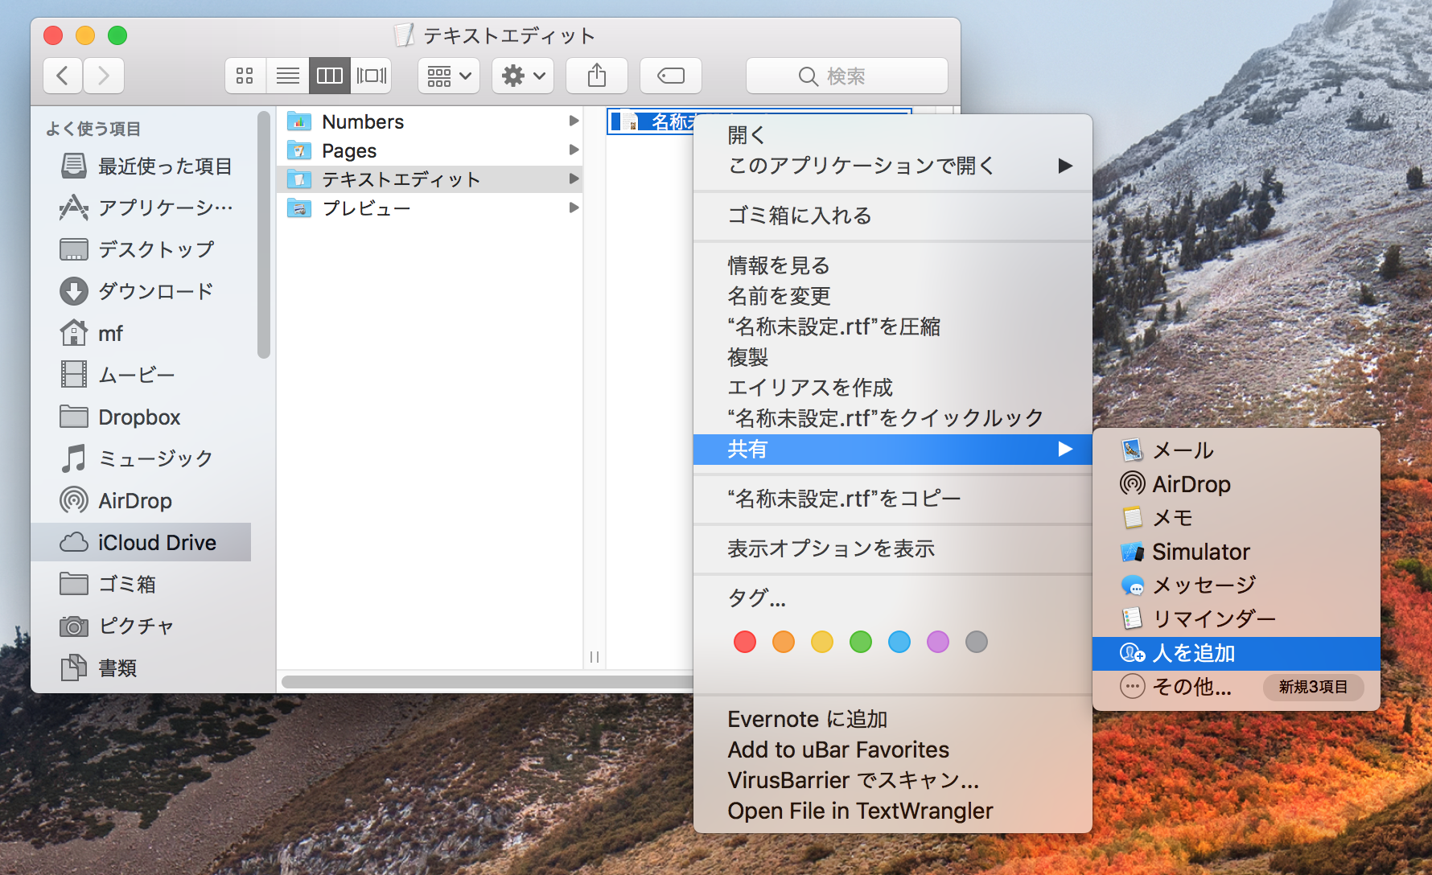The height and width of the screenshot is (875, 1432).
Task: Expand the テキストエディット folder arrow
Action: tap(574, 179)
